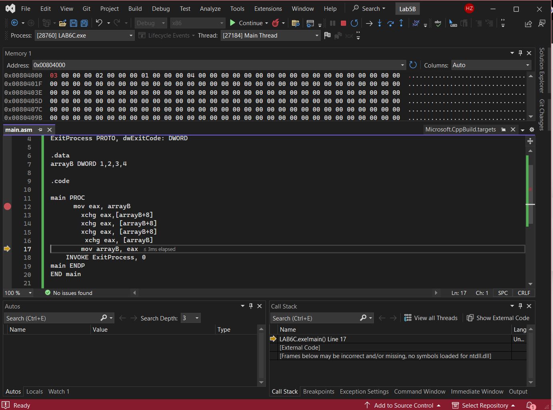Image resolution: width=553 pixels, height=410 pixels.
Task: Toggle Show External Code in Call Stack
Action: click(498, 318)
